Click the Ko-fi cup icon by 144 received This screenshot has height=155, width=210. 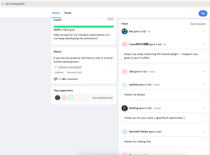tap(56, 79)
